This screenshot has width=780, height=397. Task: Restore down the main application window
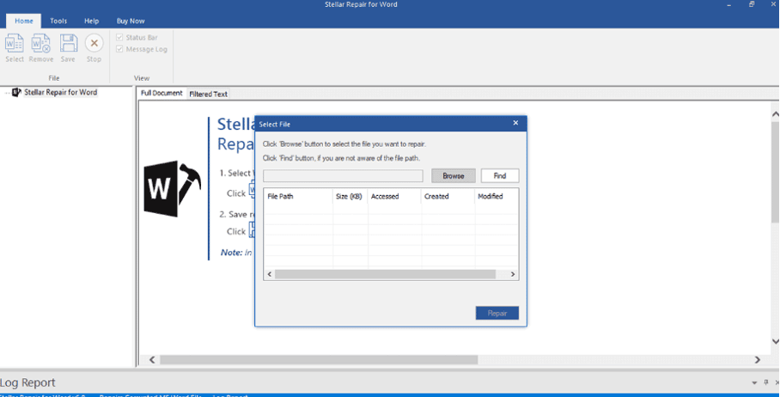pyautogui.click(x=752, y=4)
